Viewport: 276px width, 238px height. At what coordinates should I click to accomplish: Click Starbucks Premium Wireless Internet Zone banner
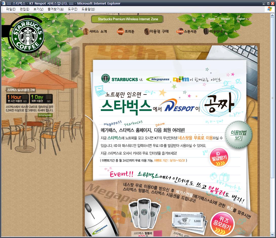[x=128, y=19]
